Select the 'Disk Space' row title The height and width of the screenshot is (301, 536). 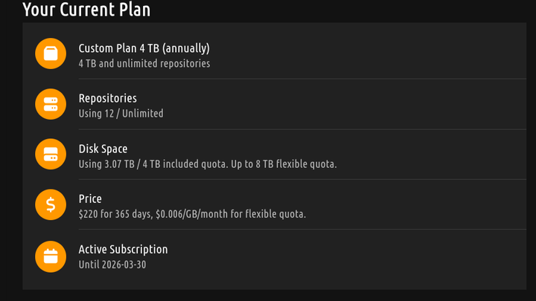point(103,149)
